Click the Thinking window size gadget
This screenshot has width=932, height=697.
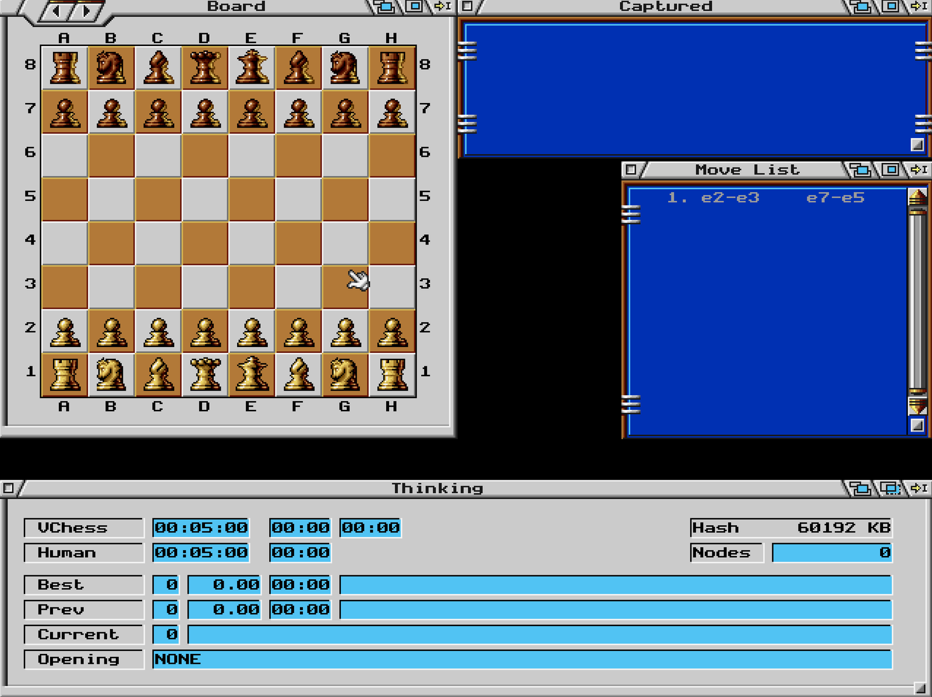[920, 688]
